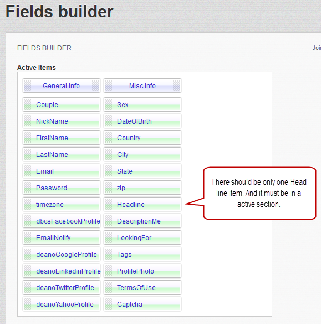The image size is (321, 324).
Task: Click the grip icon on Headline item
Action: click(x=109, y=204)
